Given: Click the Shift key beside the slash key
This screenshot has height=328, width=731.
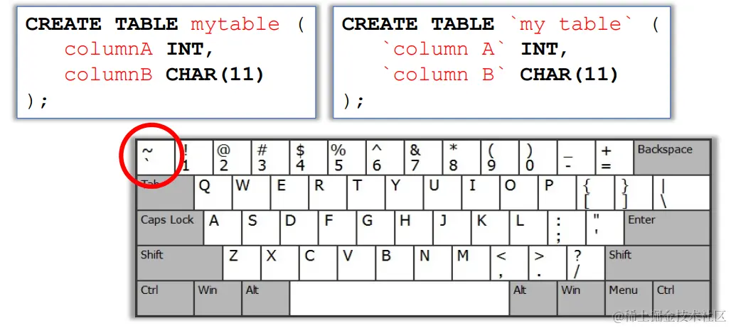Looking at the screenshot, I should click(x=658, y=263).
